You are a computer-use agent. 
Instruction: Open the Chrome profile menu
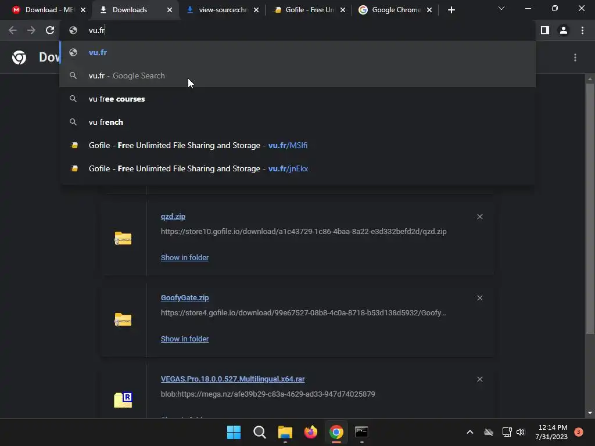564,30
